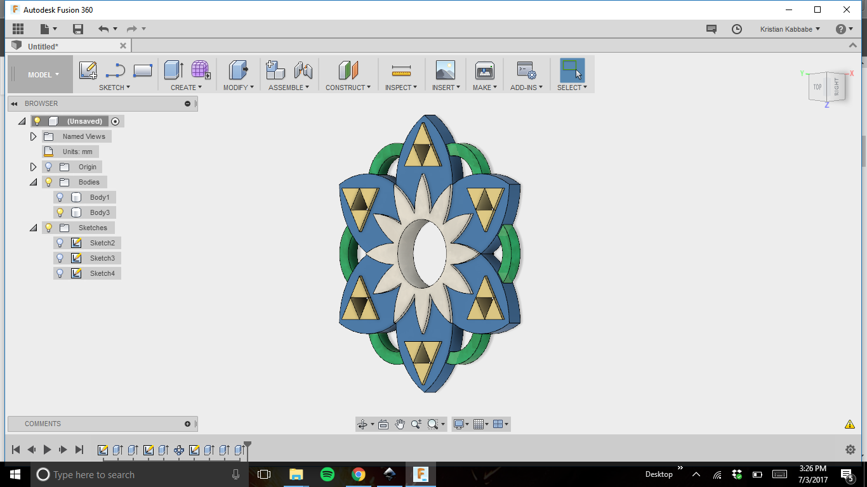Jump to timeline beginning
The image size is (867, 487).
point(17,450)
